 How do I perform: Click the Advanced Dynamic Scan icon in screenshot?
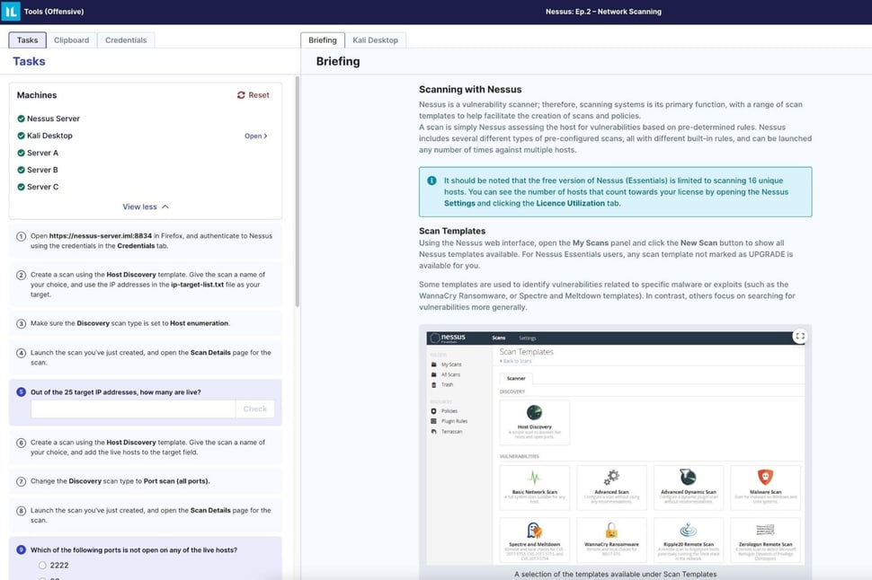688,477
